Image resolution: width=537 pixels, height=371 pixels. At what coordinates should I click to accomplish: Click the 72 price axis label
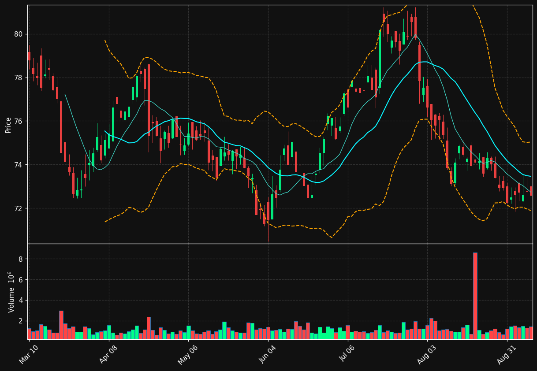pos(18,208)
